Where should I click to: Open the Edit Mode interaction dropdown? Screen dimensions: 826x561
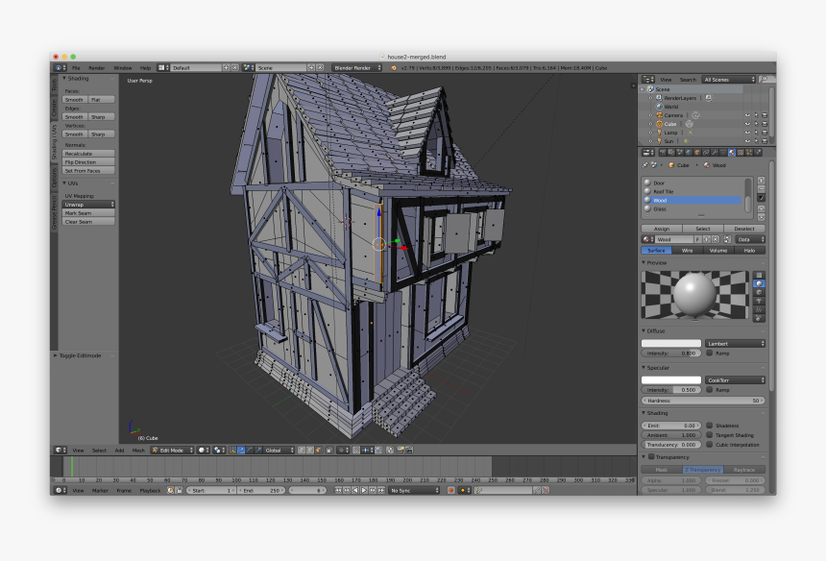click(173, 450)
